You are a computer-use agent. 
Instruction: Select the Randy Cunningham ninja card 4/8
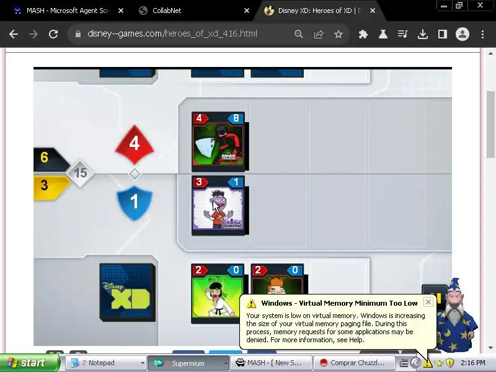tap(218, 141)
